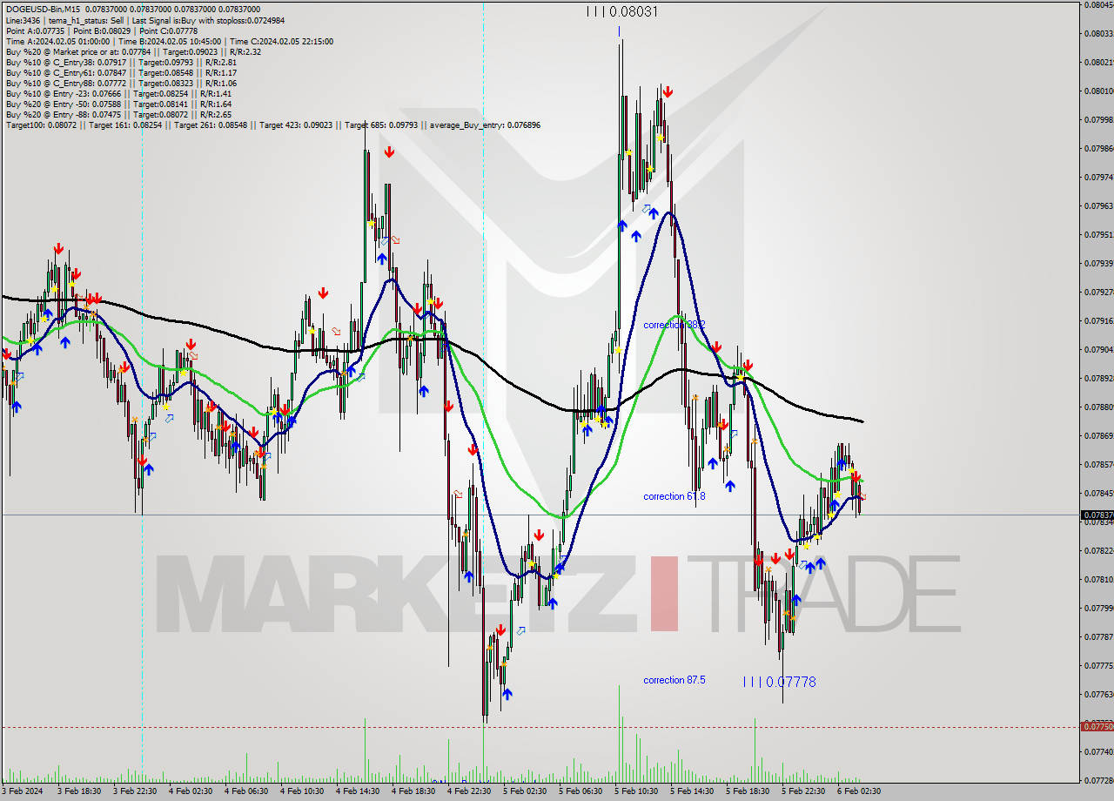Click the 0.07822 price axis value
This screenshot has height=801, width=1114.
coord(1098,551)
